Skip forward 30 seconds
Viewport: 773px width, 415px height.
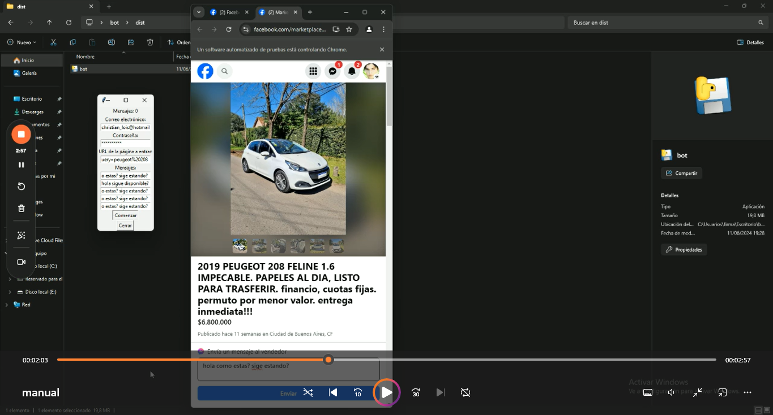(416, 392)
